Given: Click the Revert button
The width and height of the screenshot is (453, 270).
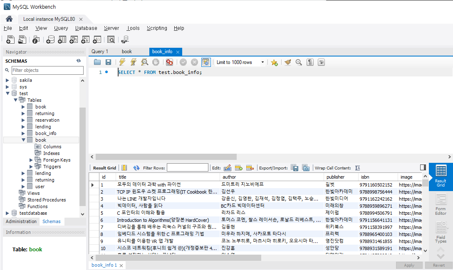Looking at the screenshot, I should [438, 265].
